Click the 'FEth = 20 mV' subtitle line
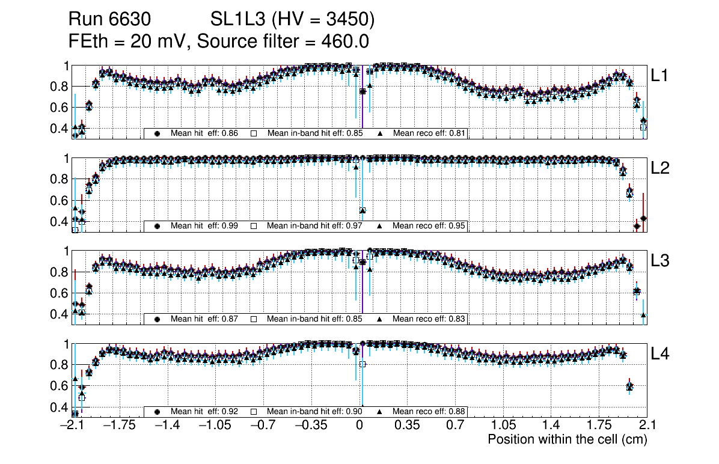This screenshot has height=464, width=719. (x=129, y=41)
